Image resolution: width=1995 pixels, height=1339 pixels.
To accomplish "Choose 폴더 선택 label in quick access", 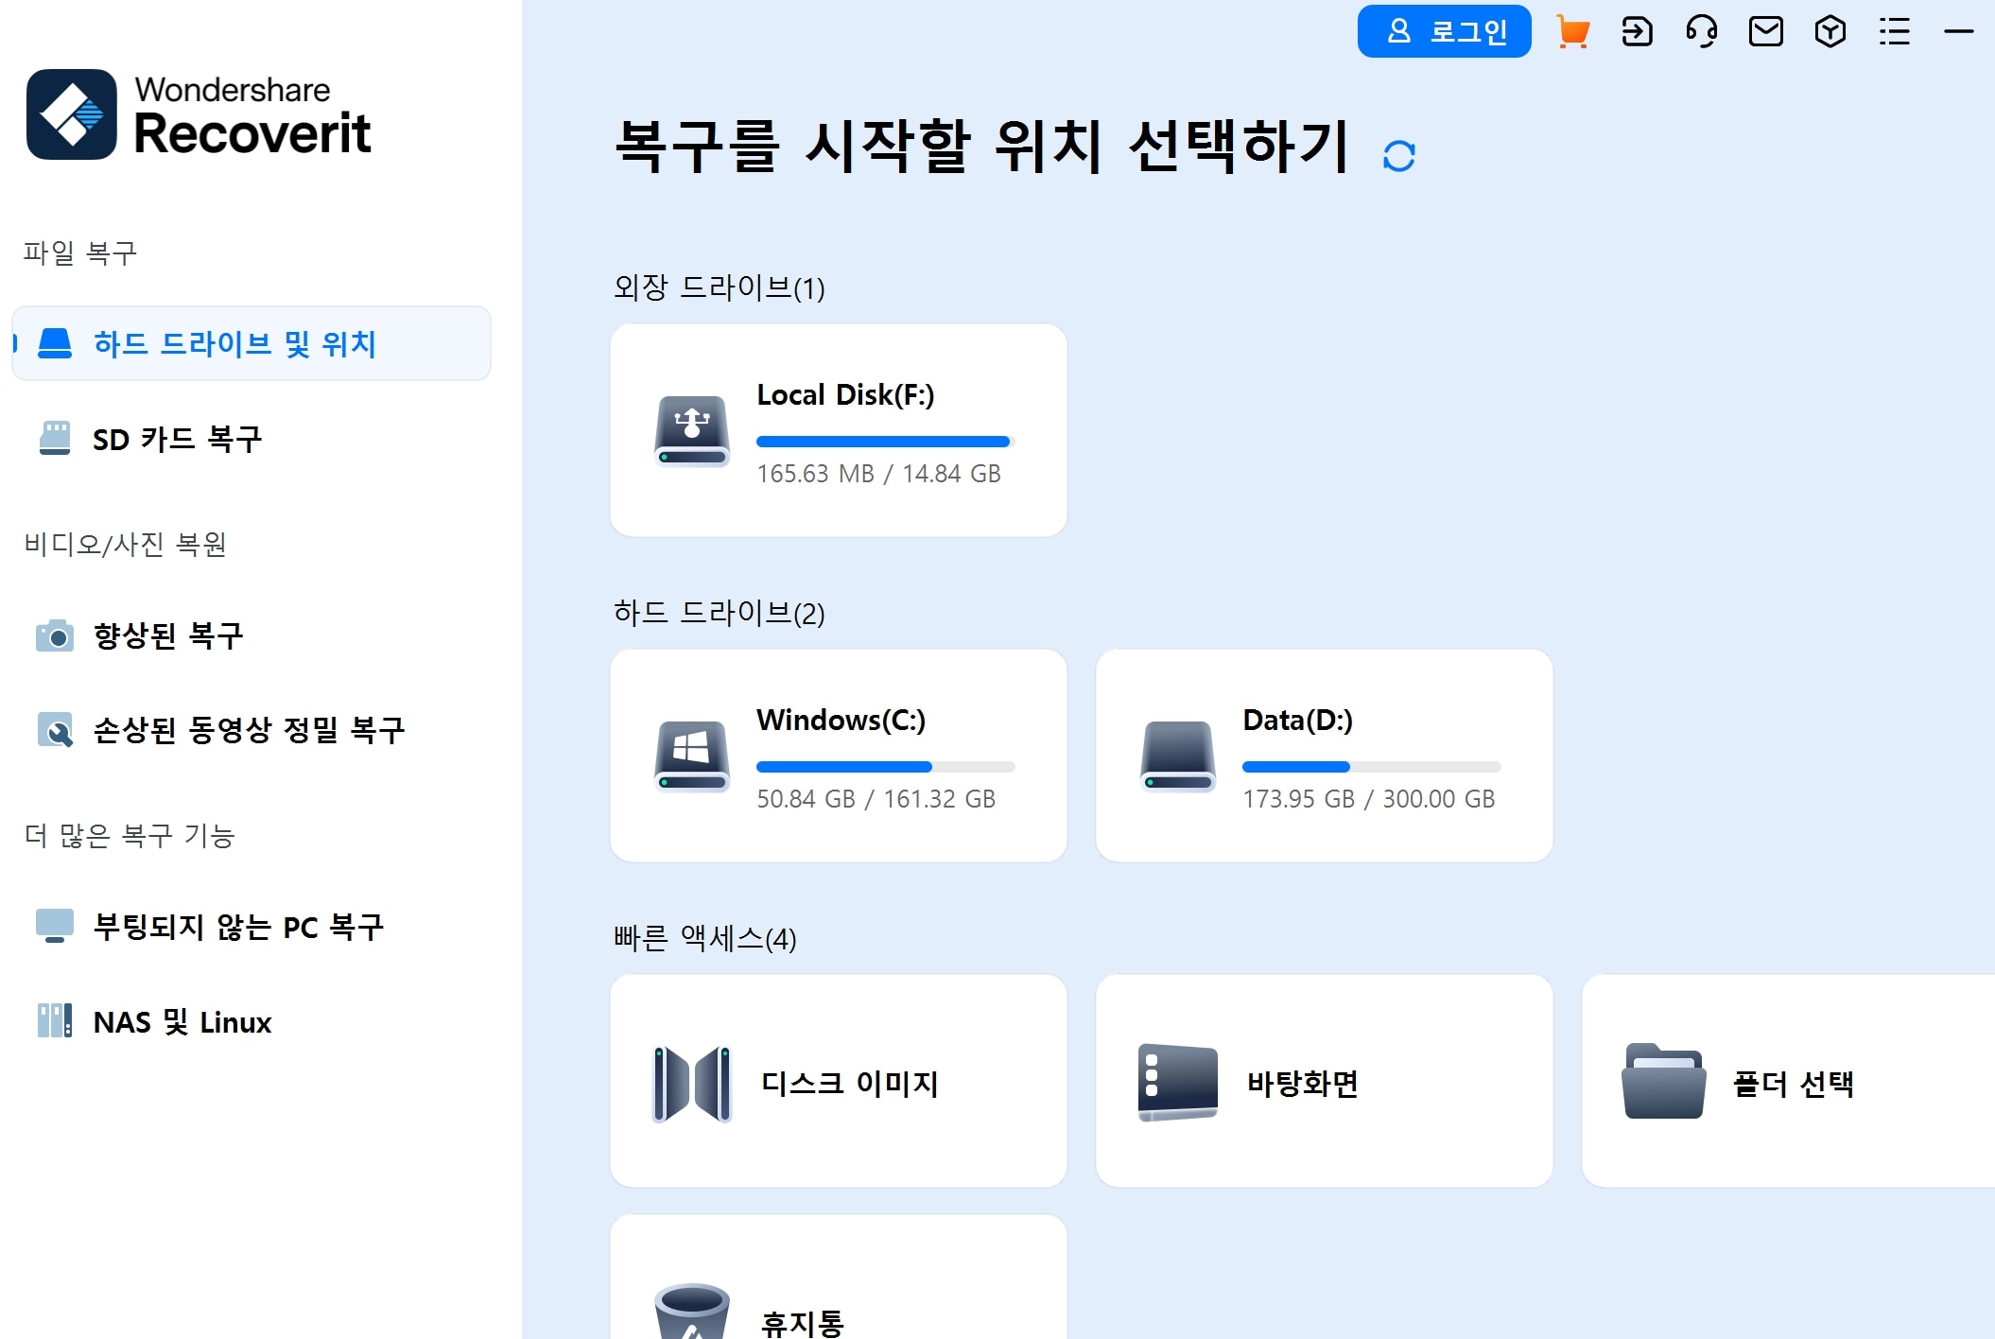I will click(1793, 1083).
